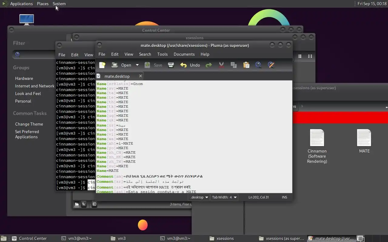Select Hardware group in Control Center
388x242 pixels.
tap(24, 78)
